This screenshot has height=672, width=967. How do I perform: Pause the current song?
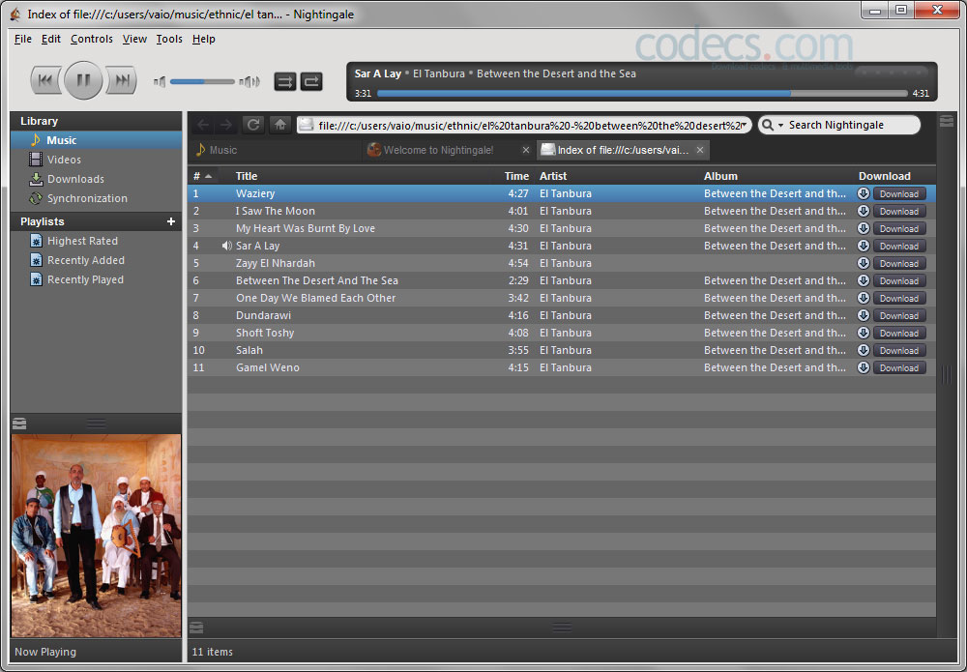(83, 80)
